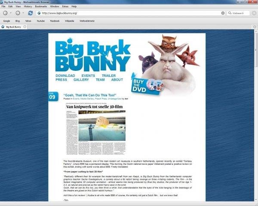Reload the page with the refresh icon
Screen dimensions: 258x206
tap(30, 13)
